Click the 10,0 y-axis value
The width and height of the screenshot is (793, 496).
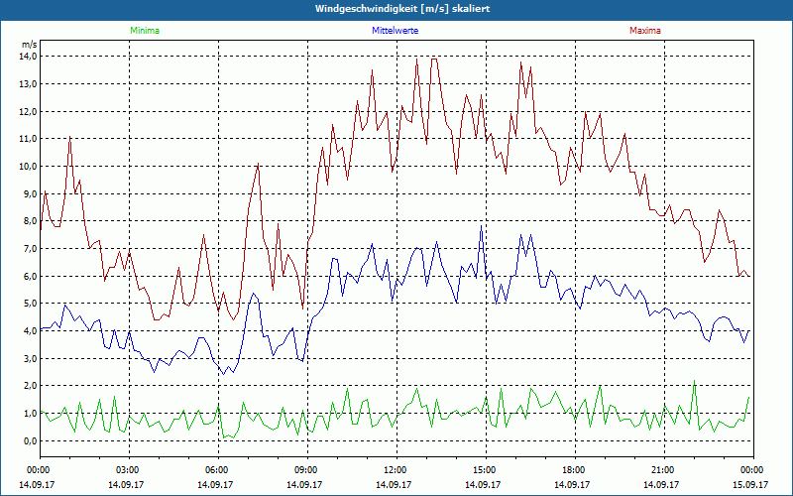(x=29, y=167)
